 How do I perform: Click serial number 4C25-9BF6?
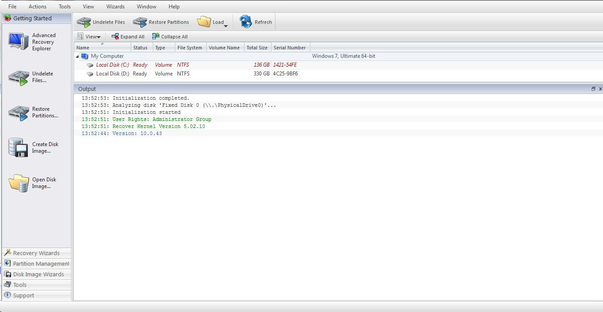click(x=285, y=74)
